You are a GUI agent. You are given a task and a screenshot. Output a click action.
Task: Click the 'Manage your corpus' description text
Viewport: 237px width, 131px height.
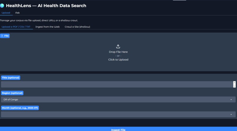point(39,20)
